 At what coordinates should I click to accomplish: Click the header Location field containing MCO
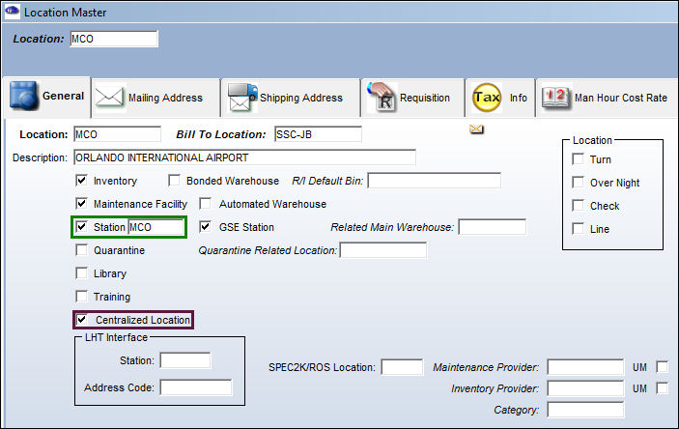(x=114, y=39)
